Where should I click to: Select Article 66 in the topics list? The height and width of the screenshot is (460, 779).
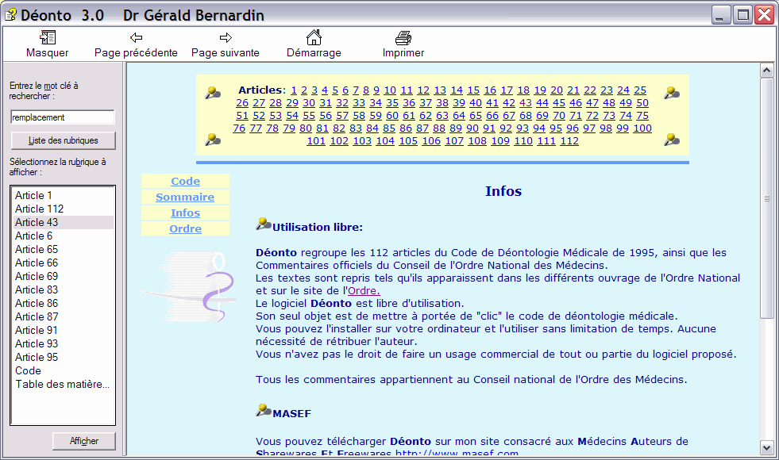point(63,263)
